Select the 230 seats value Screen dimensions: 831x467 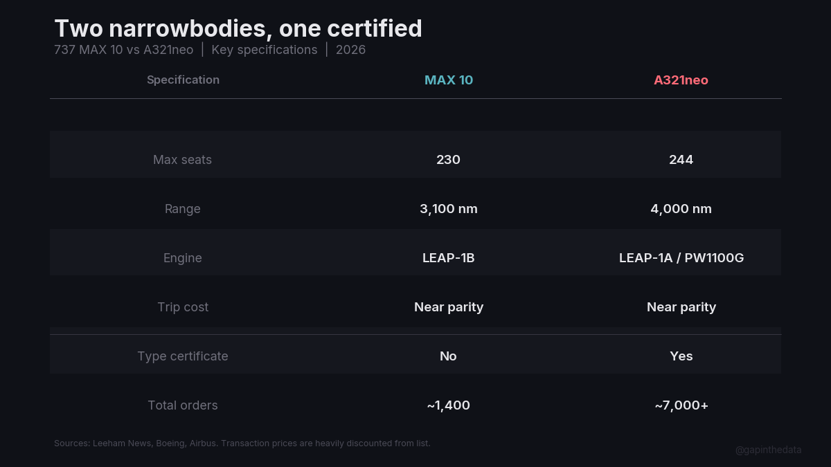448,160
